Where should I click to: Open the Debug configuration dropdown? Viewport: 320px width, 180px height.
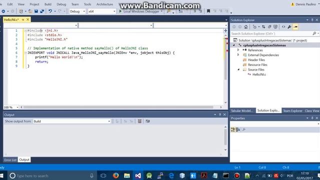(77, 11)
